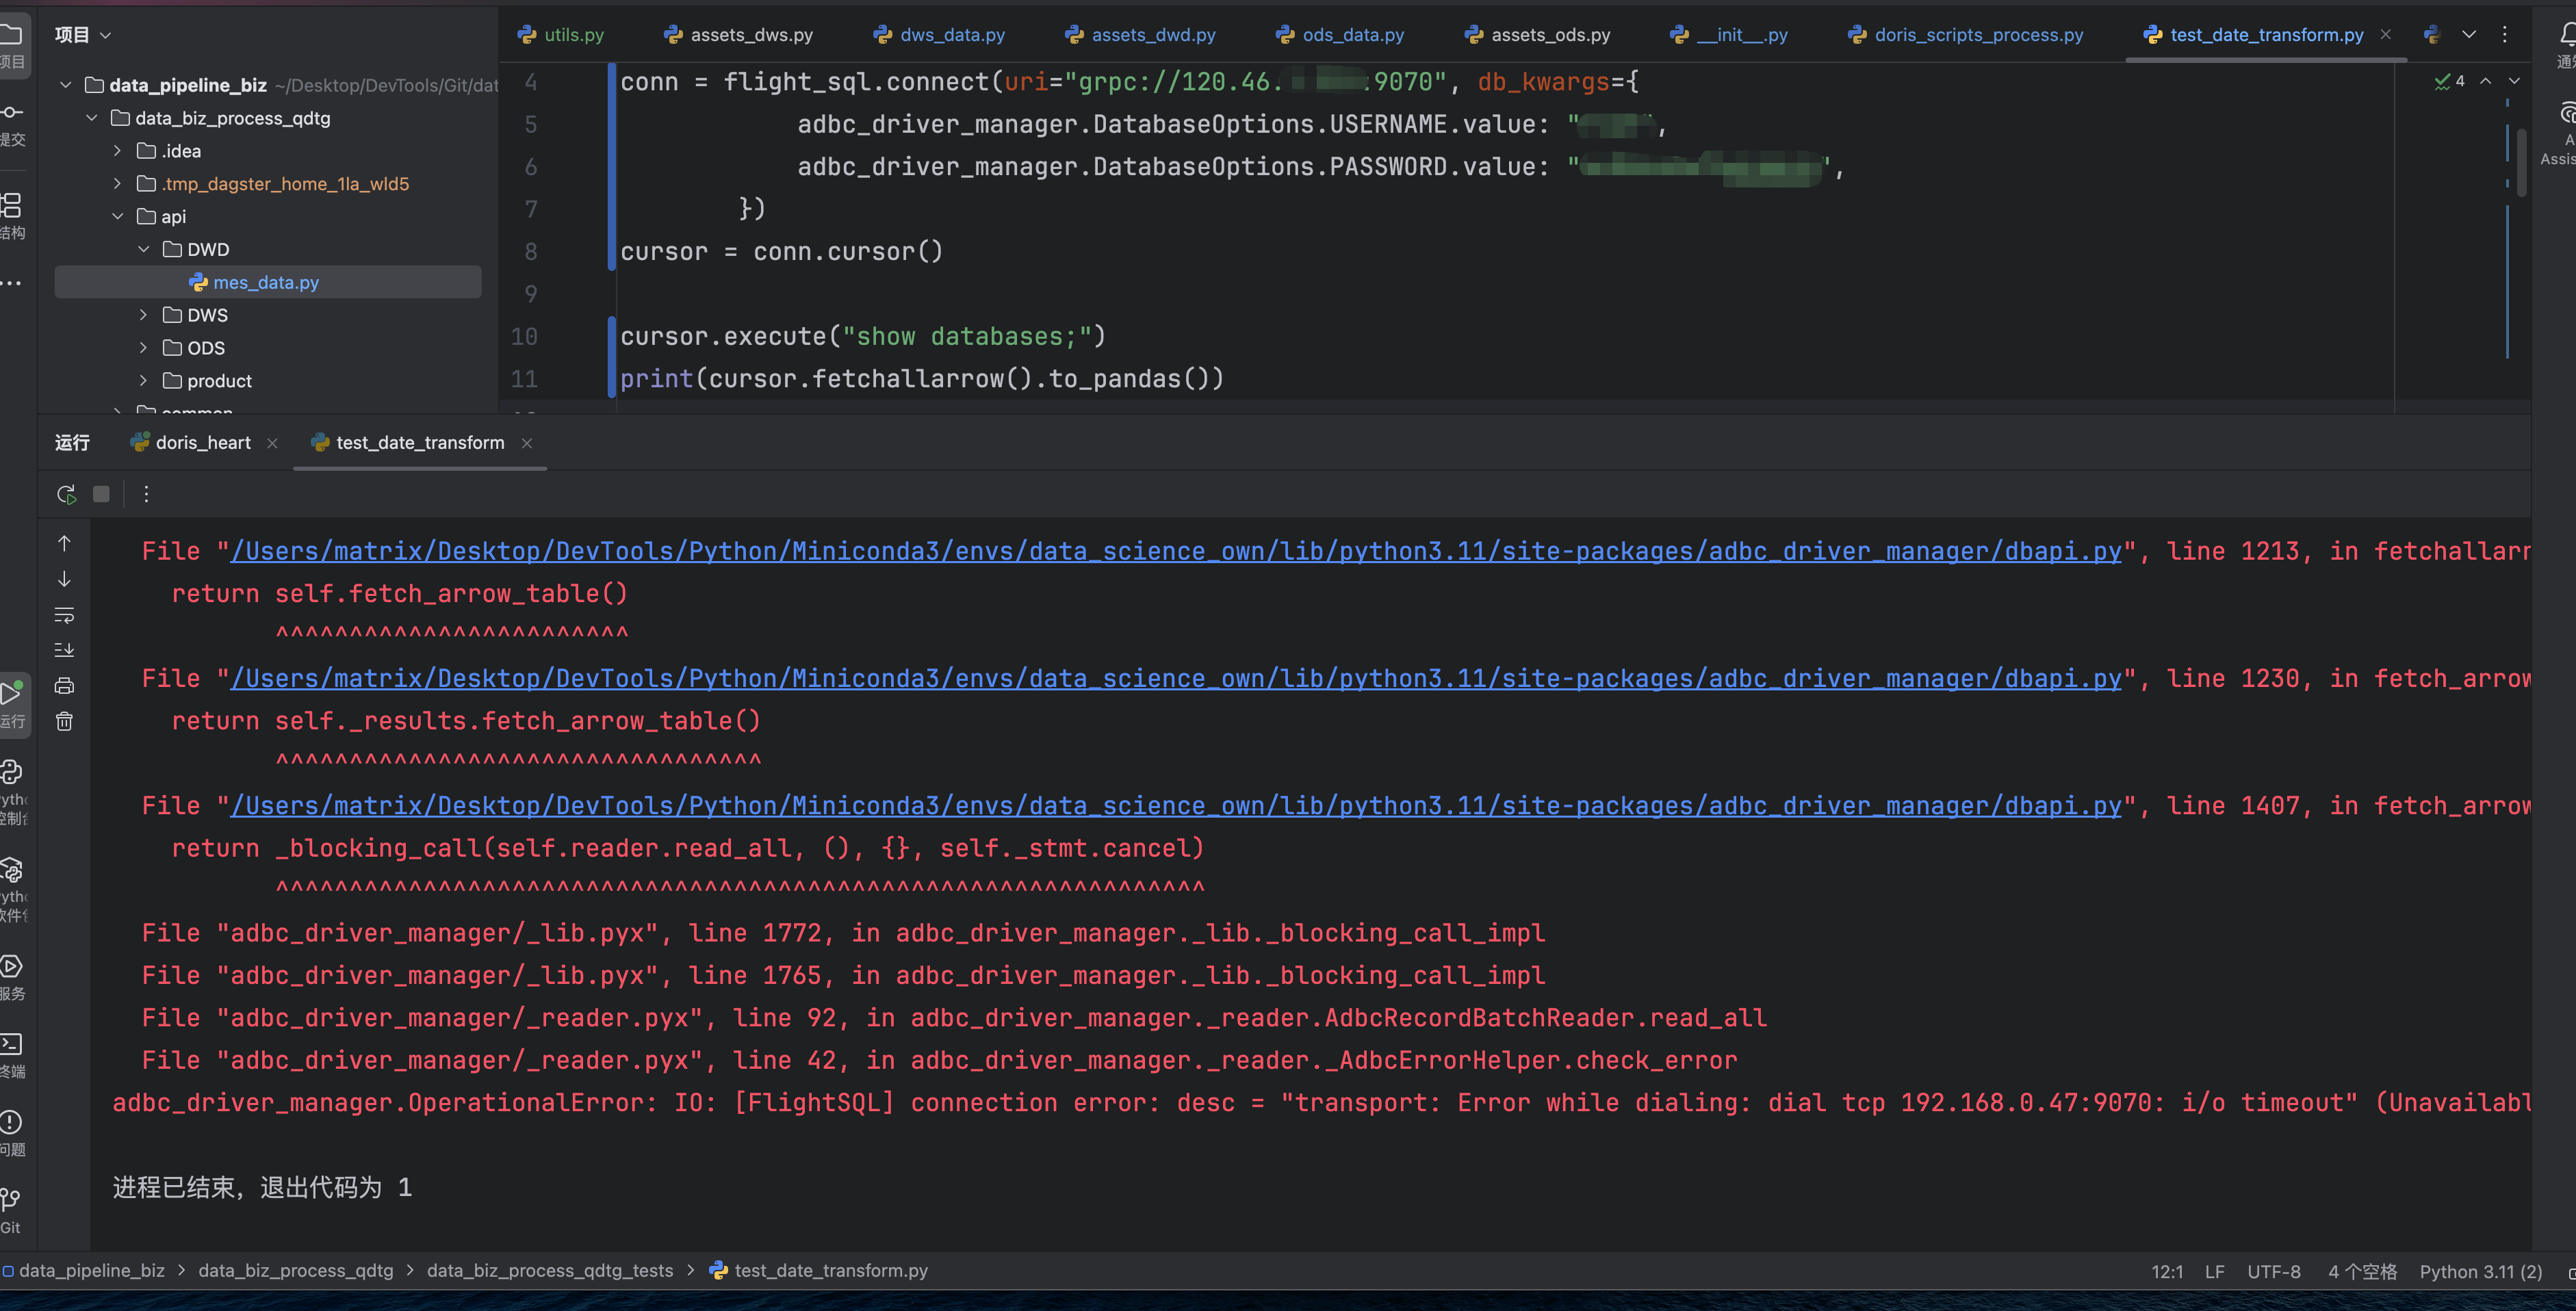Click the Rerun icon in run toolbar
The height and width of the screenshot is (1311, 2576).
66,494
